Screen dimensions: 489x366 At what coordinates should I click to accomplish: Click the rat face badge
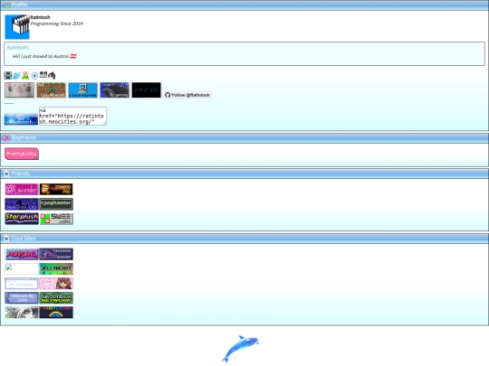[x=19, y=90]
